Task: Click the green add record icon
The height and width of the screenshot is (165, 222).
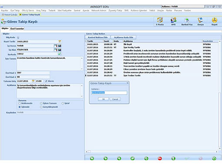Action: 146,158
